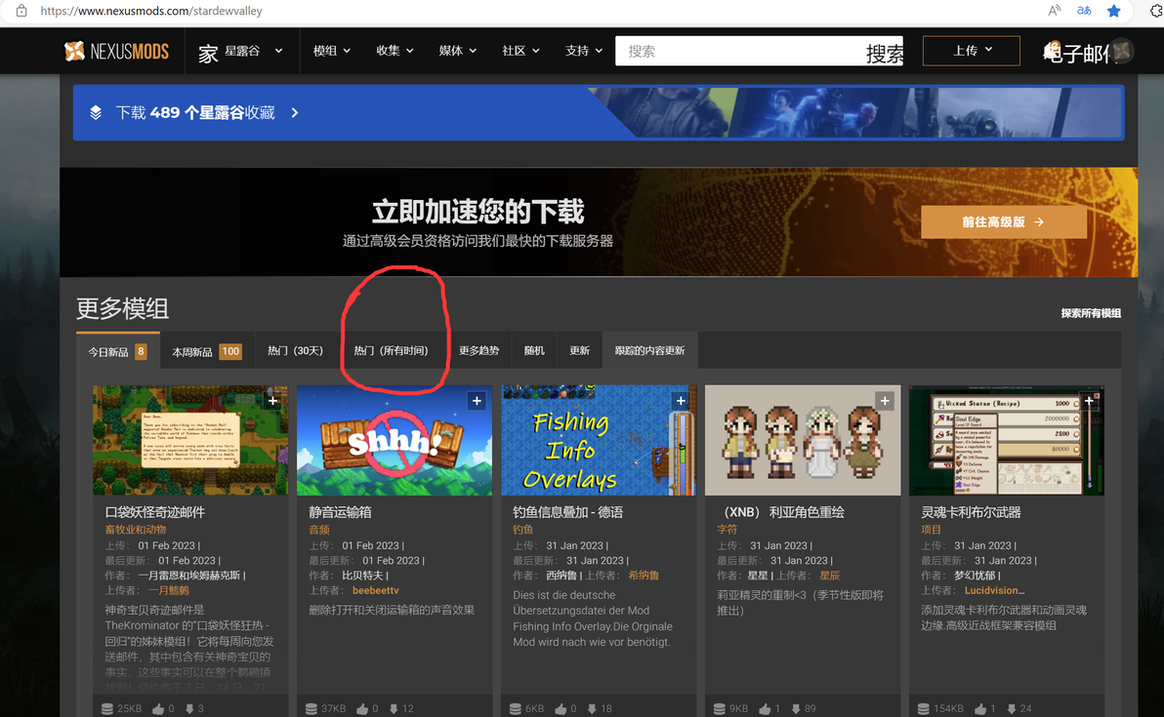Image resolution: width=1164 pixels, height=717 pixels.
Task: Click the read aloud icon in address bar
Action: coord(1054,11)
